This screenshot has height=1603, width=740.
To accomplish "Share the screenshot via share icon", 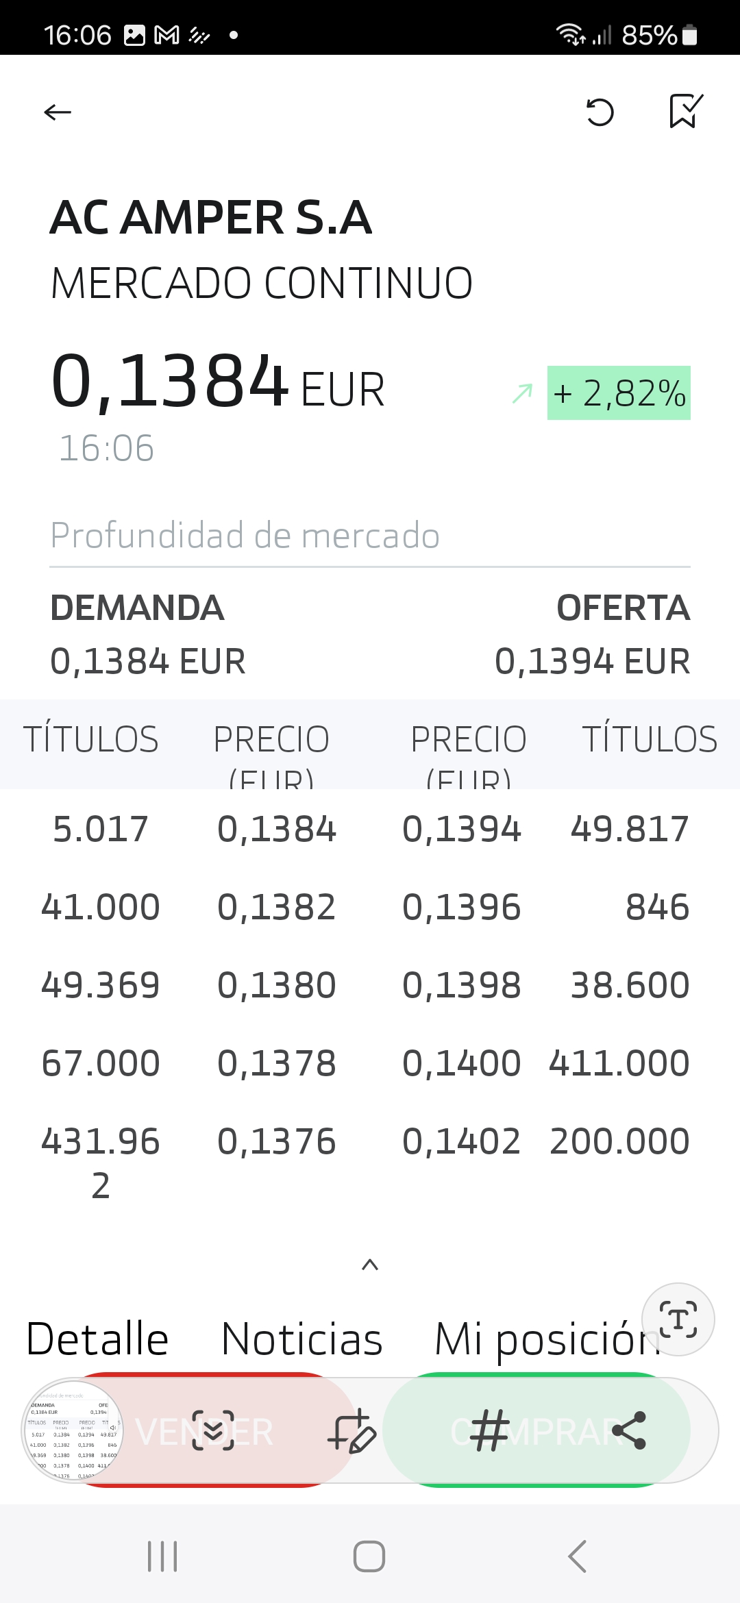I will [629, 1430].
